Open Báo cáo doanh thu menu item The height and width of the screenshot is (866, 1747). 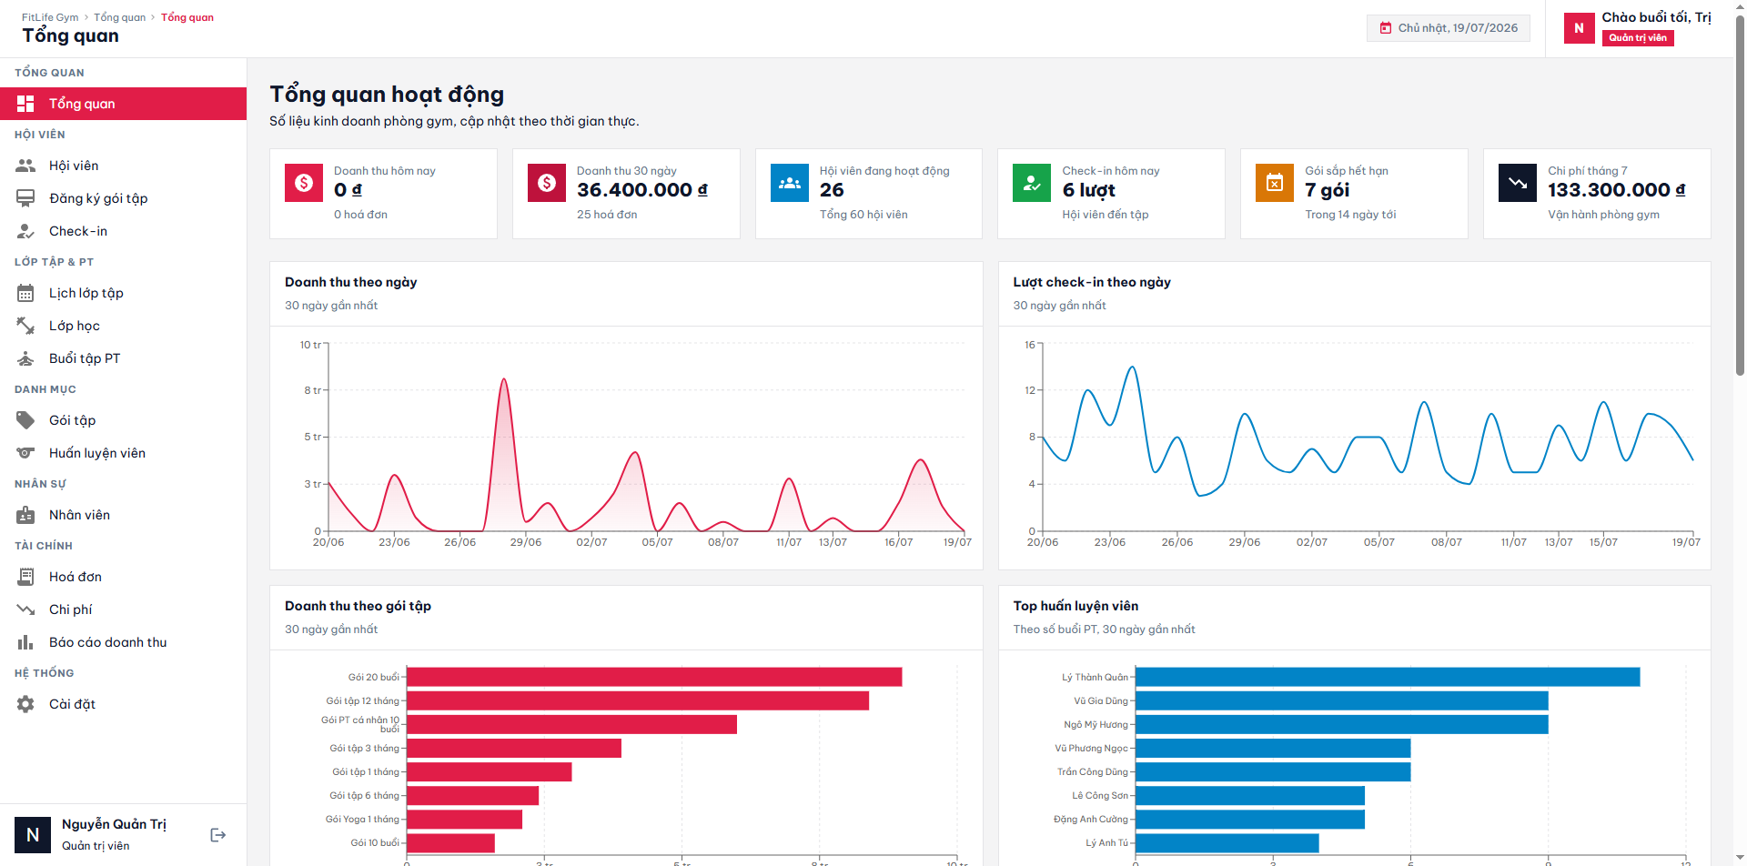(x=123, y=642)
